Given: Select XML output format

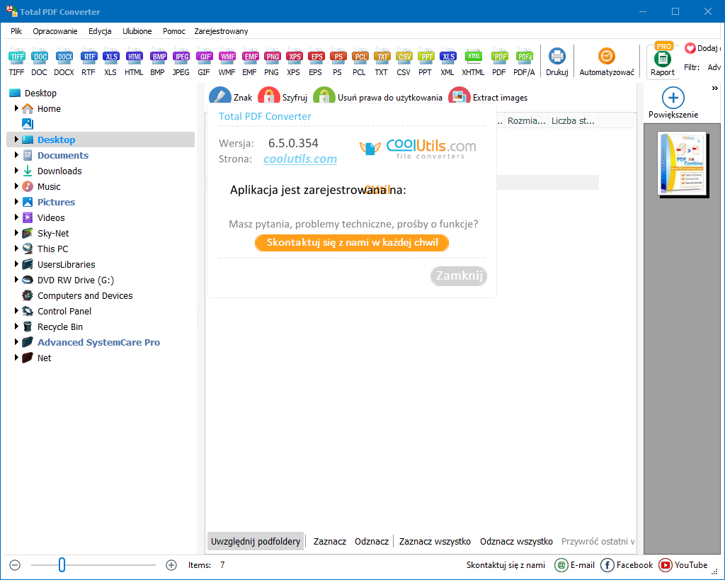Looking at the screenshot, I should point(447,62).
